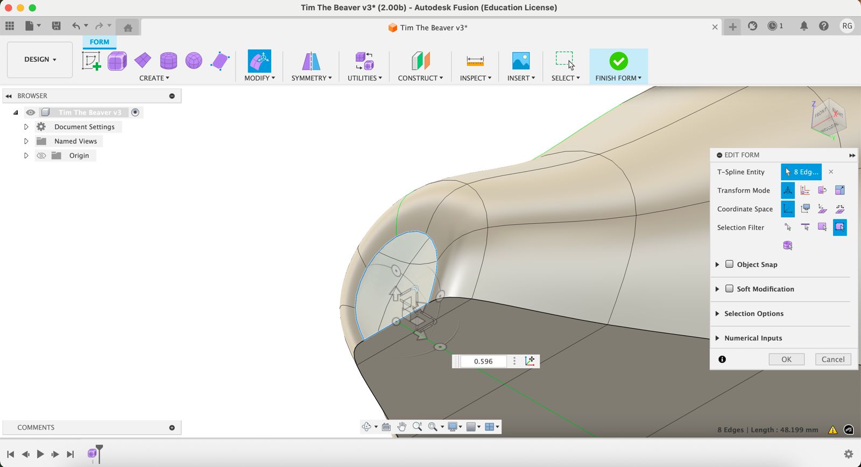This screenshot has width=861, height=467.
Task: Click the Edit Form modify icon
Action: (259, 61)
